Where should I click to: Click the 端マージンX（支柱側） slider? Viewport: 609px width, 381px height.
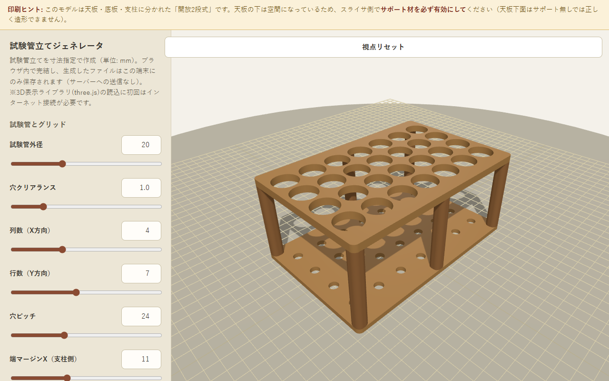[x=86, y=378]
